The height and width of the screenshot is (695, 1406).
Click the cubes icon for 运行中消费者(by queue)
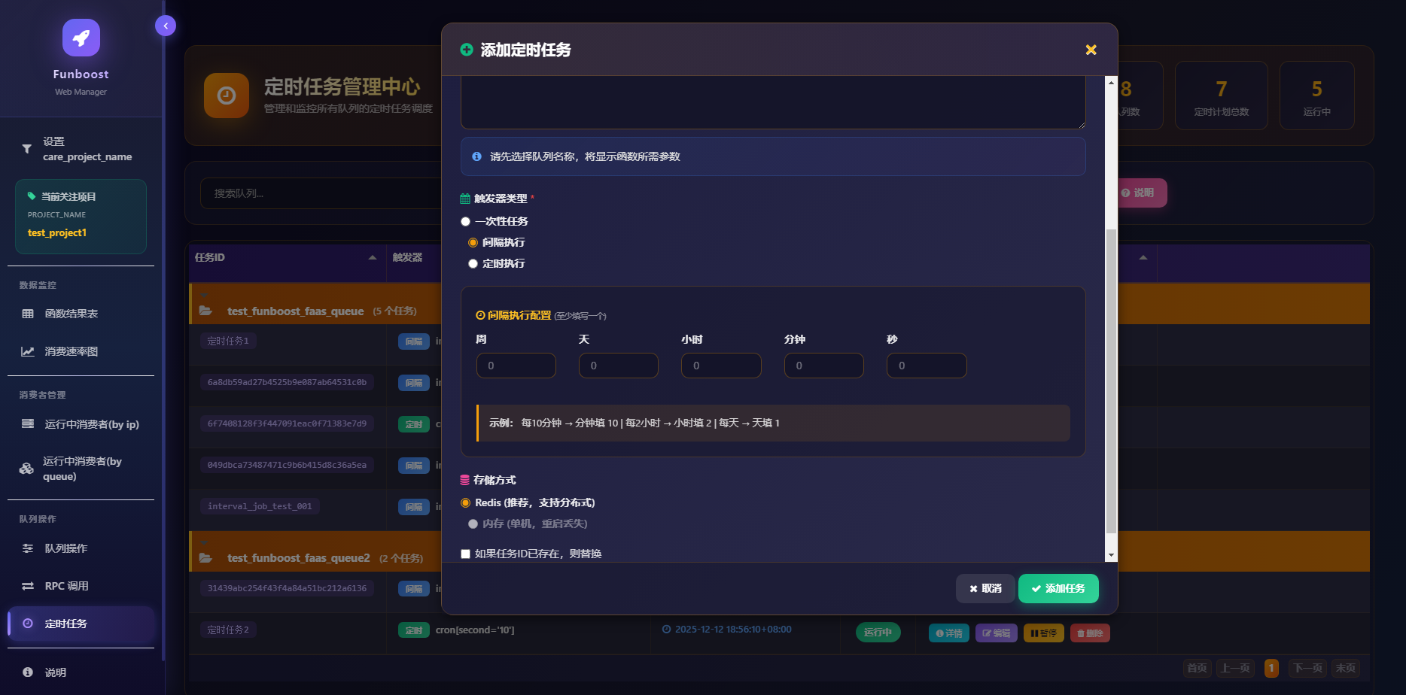pyautogui.click(x=26, y=469)
